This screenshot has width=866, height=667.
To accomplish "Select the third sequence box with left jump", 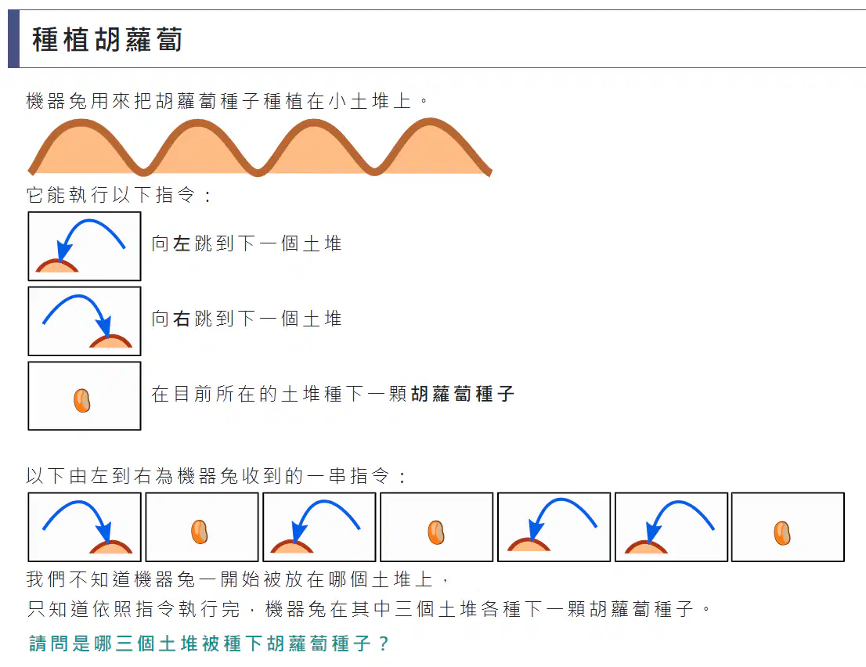I will click(319, 528).
